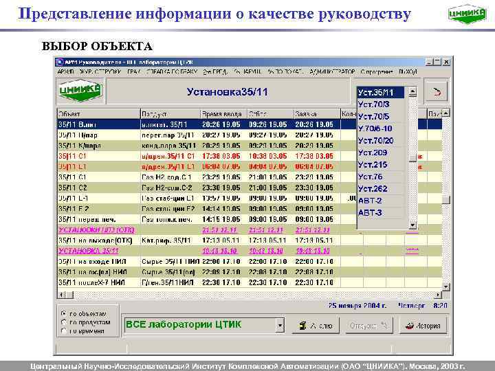Choose Уст.35/11 in the unit list

click(381, 93)
